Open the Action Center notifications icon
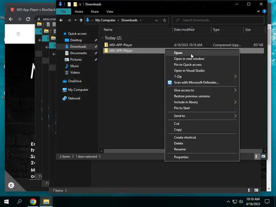The image size is (276, 207). click(x=267, y=202)
